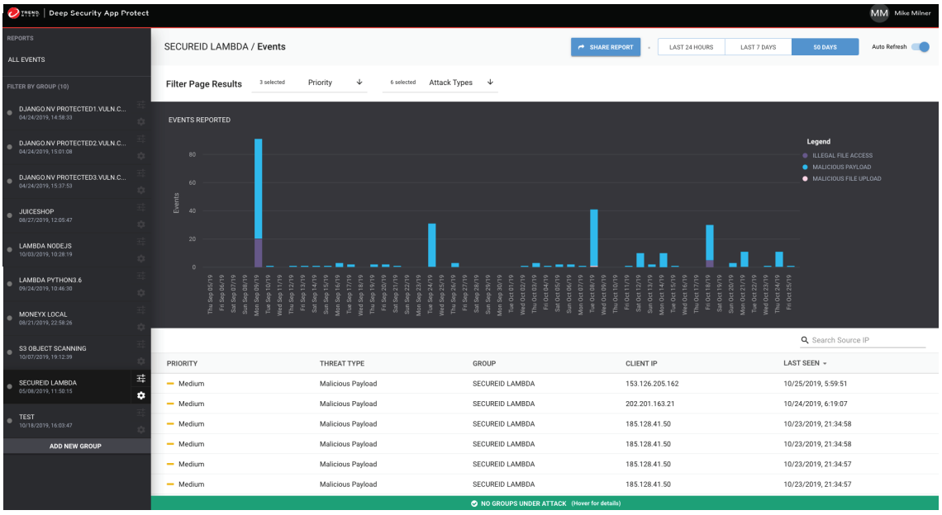Open the Attack Types filter dropdown

click(x=440, y=83)
